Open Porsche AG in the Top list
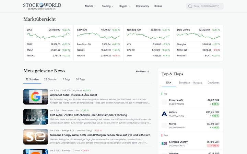 click(x=190, y=102)
